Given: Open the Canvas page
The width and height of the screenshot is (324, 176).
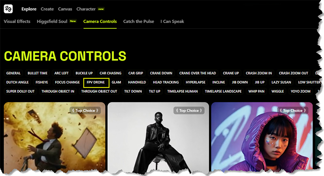Looking at the screenshot, I should [x=65, y=9].
